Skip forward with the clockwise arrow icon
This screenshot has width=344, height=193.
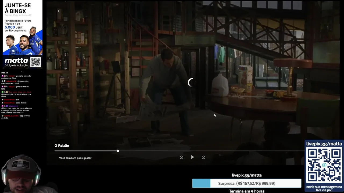click(203, 157)
